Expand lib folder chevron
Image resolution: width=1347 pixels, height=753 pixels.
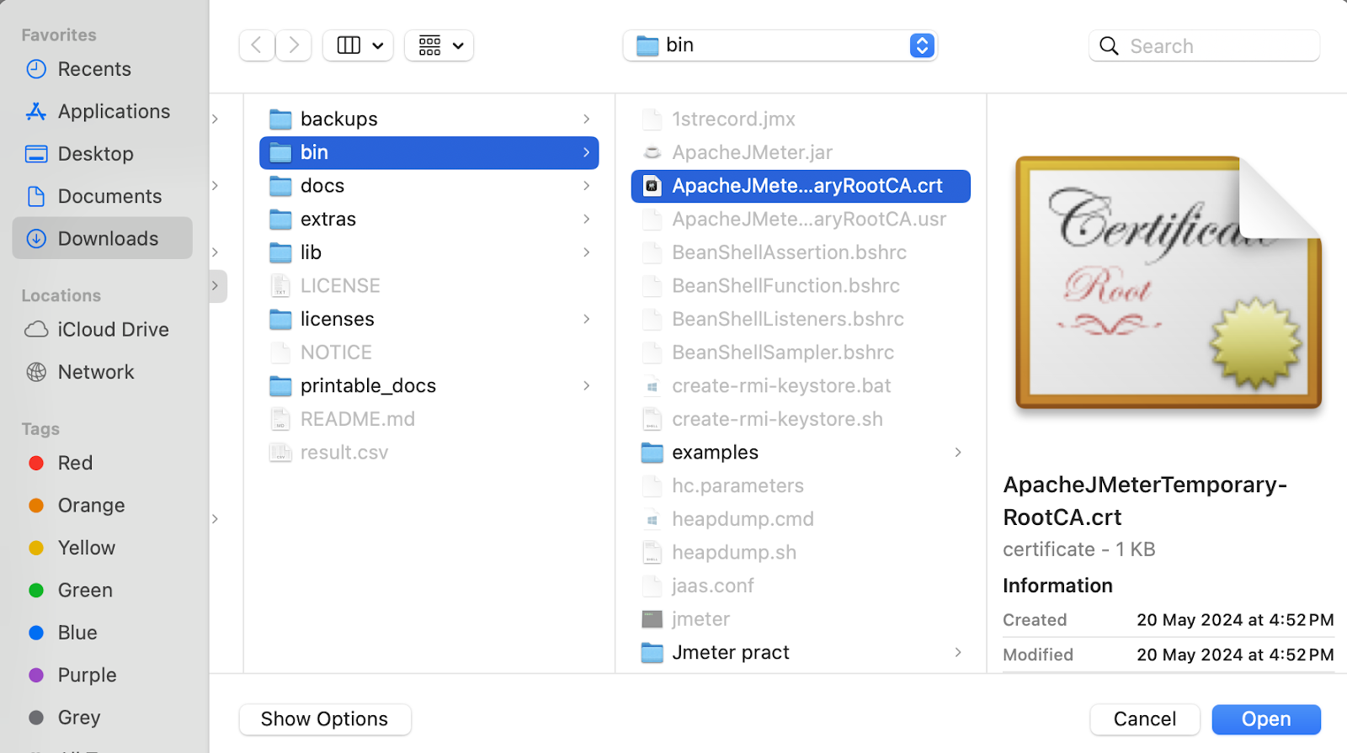tap(586, 252)
